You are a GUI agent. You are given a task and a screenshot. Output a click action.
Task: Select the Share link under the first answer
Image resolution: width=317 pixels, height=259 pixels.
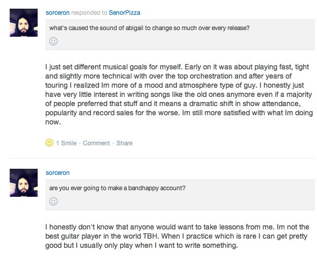click(124, 143)
